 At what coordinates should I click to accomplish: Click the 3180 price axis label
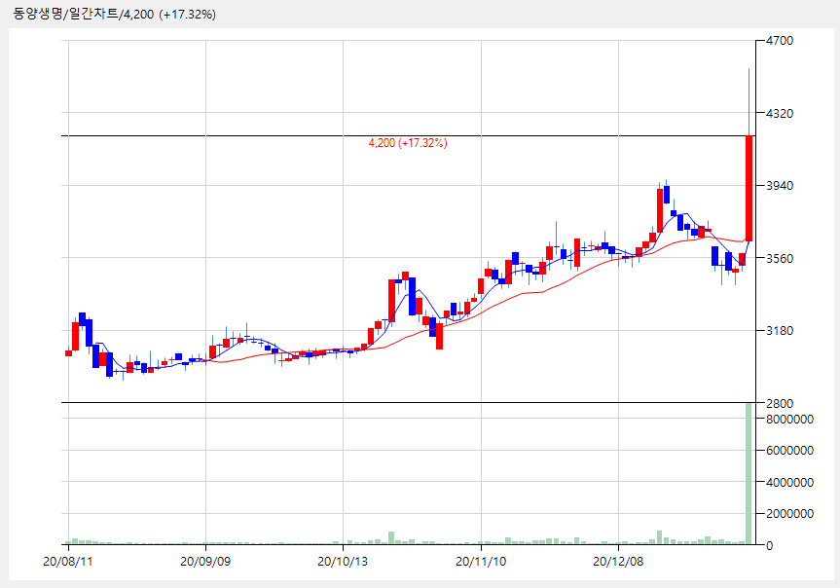(x=780, y=331)
